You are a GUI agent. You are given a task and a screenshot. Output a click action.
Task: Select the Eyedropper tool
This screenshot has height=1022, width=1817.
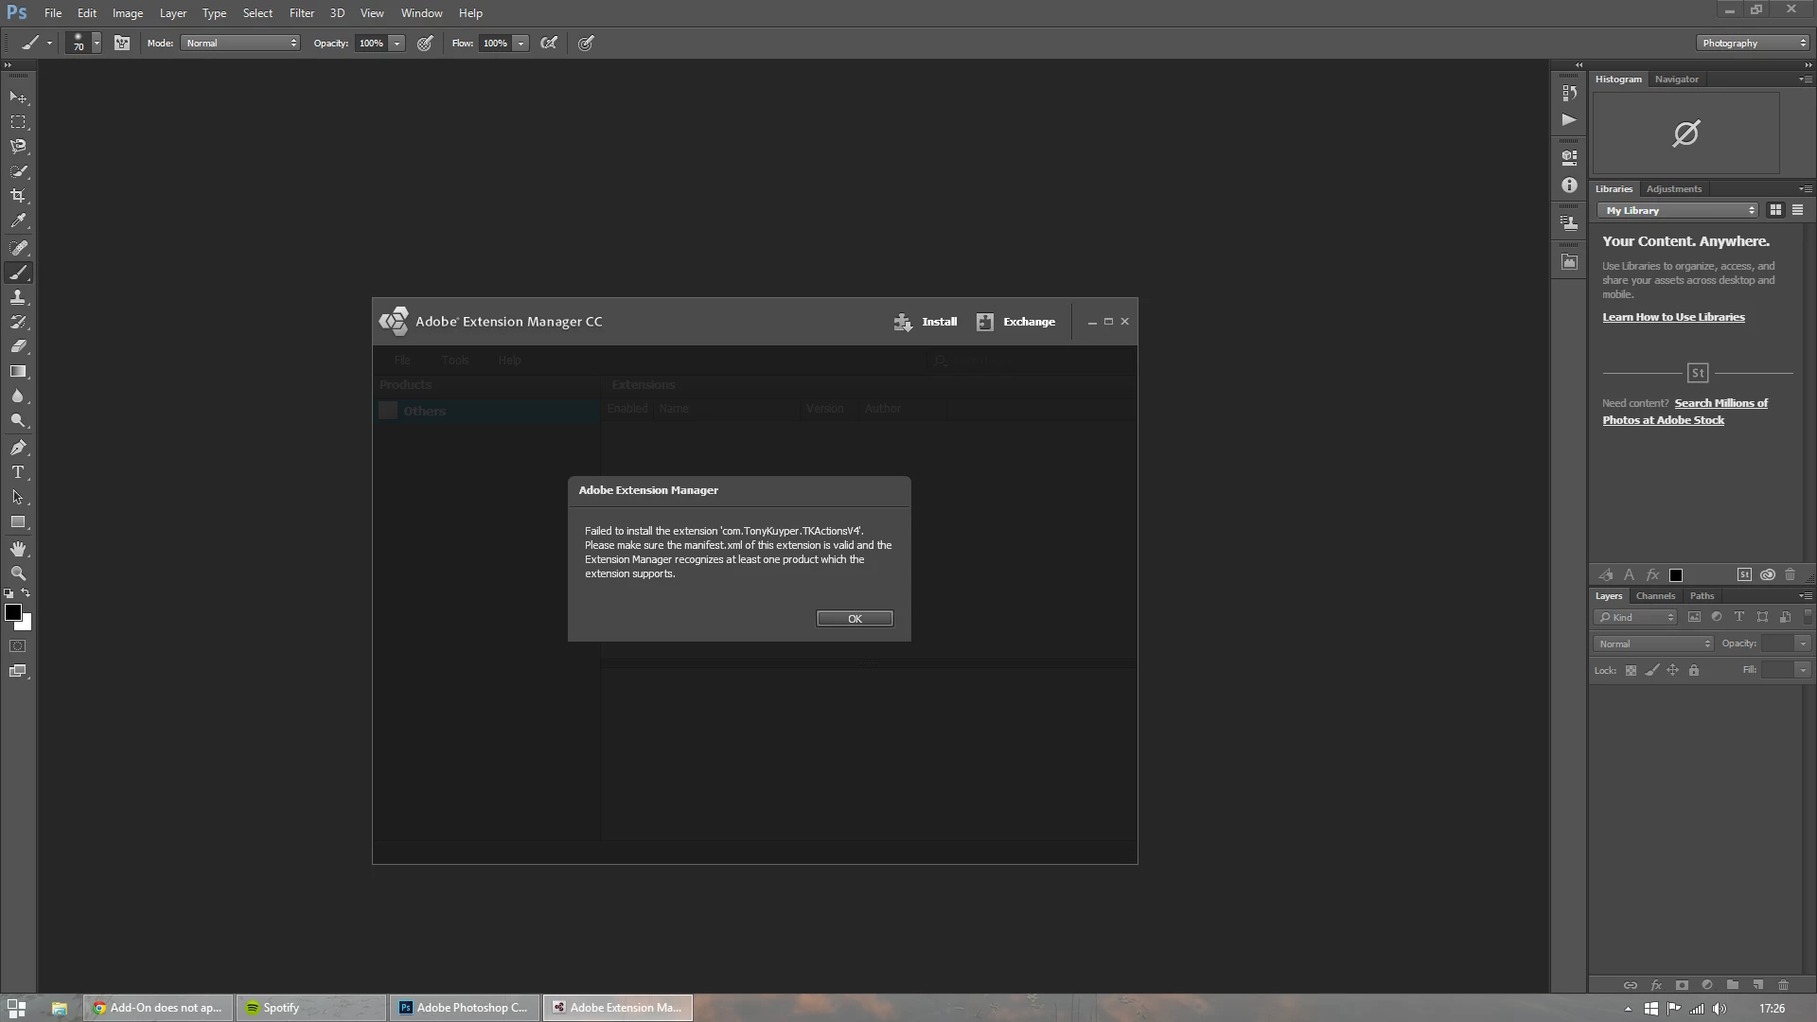pos(18,221)
